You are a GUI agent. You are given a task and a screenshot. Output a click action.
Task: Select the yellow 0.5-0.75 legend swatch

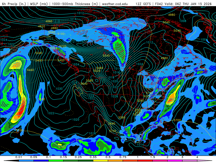pos(100,161)
